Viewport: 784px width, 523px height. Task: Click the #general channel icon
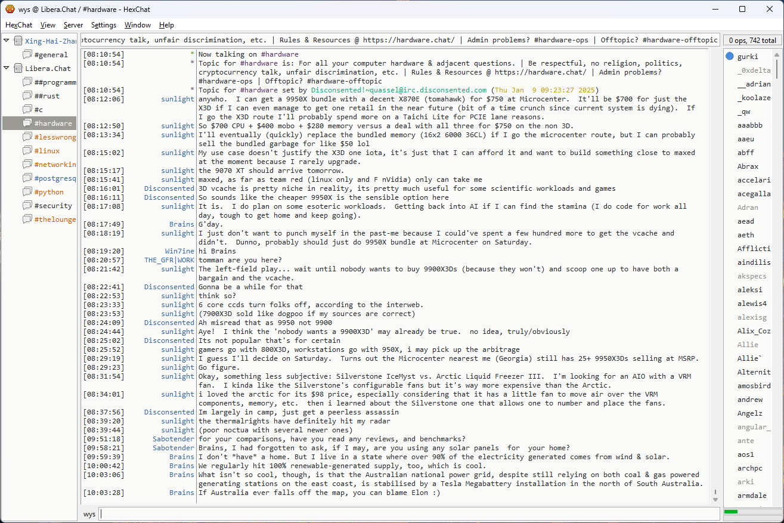coord(27,55)
